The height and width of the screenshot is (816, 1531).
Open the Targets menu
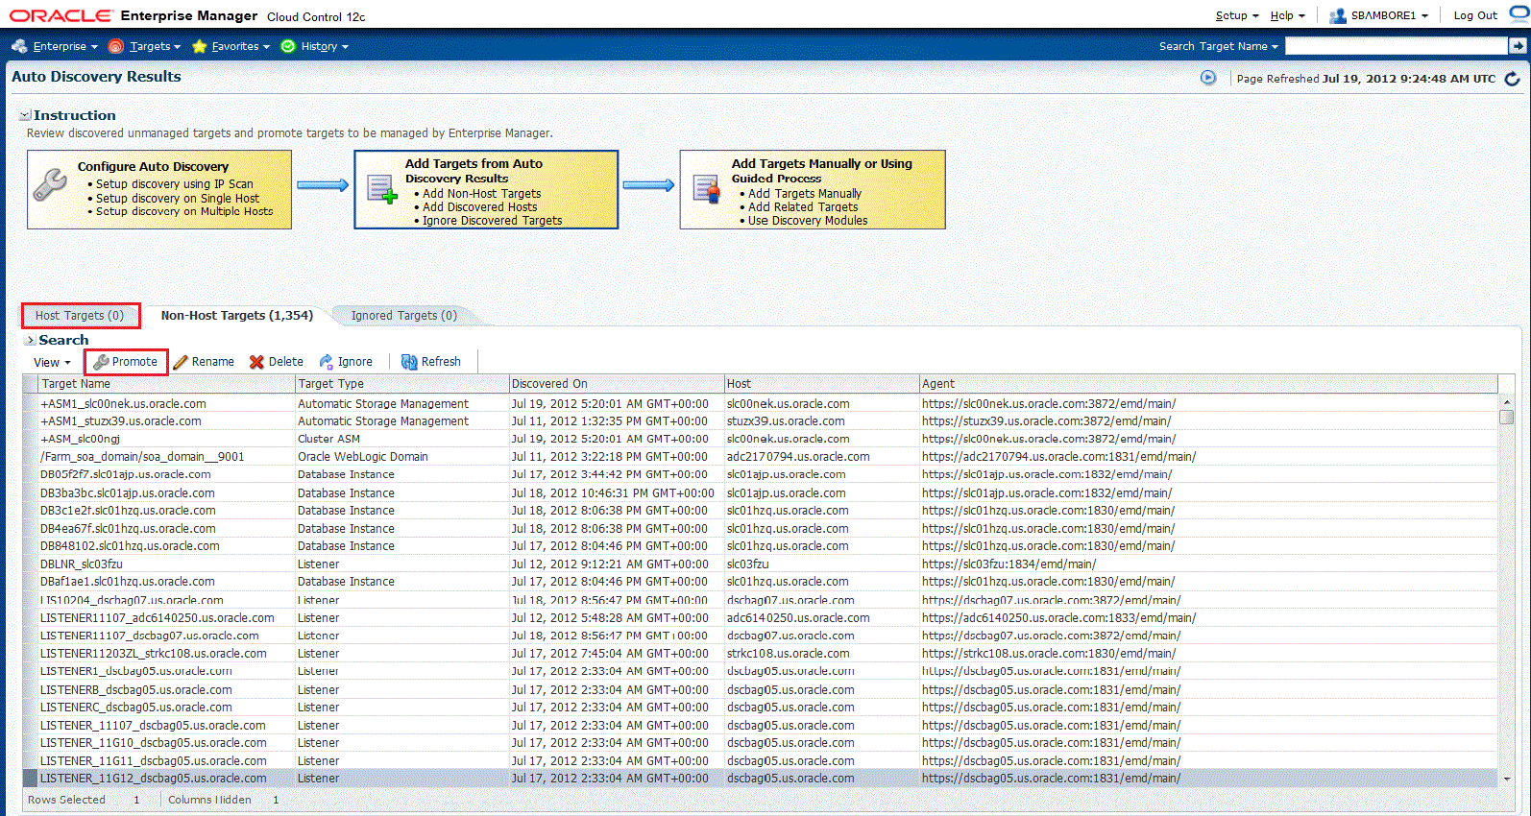coord(144,46)
